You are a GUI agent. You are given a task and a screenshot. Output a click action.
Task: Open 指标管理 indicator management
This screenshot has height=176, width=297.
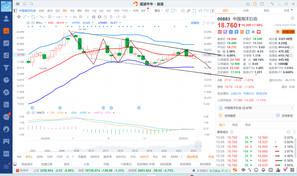[192, 157]
